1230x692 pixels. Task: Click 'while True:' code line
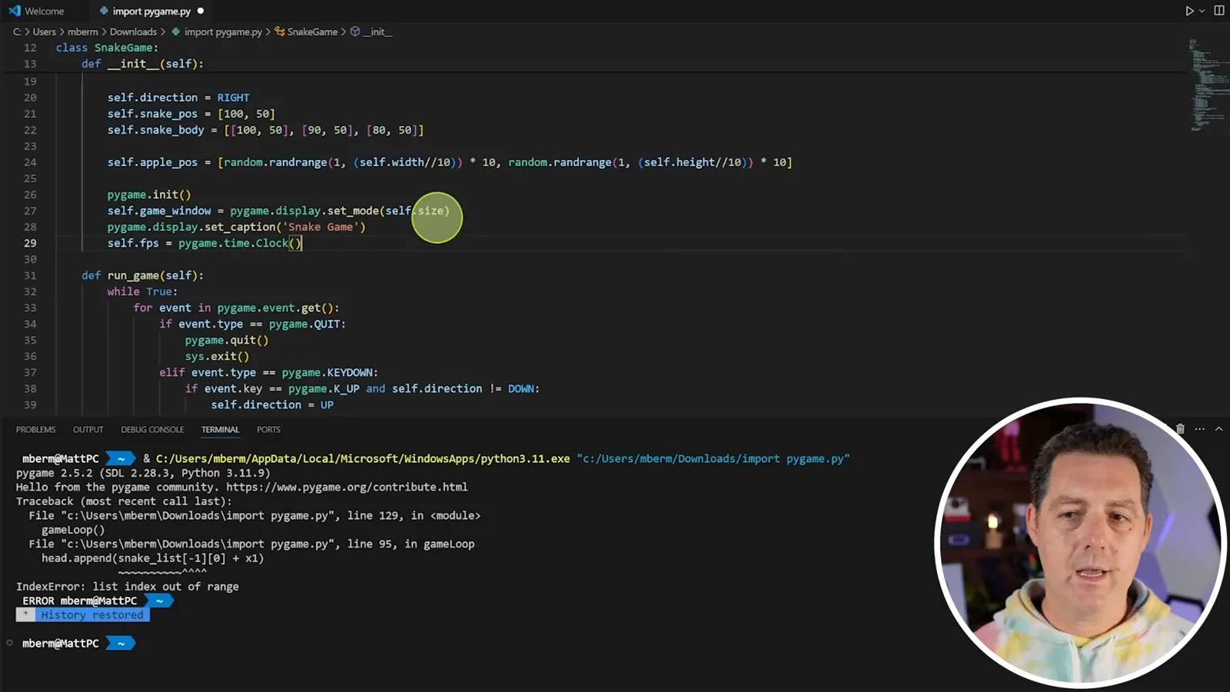tap(142, 291)
